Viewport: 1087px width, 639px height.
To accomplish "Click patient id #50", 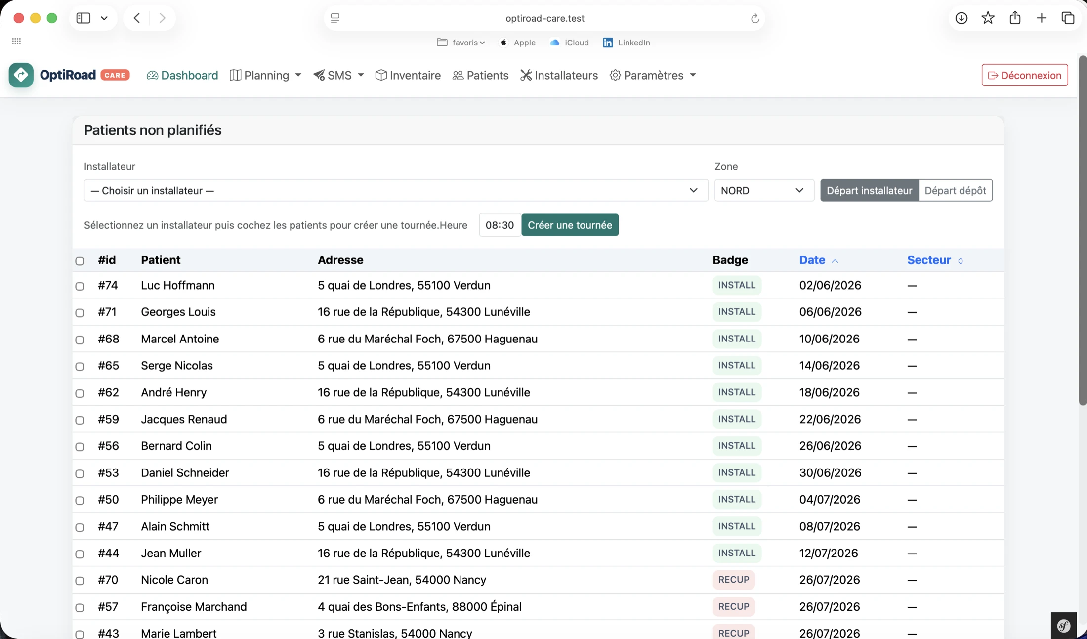I will [108, 500].
